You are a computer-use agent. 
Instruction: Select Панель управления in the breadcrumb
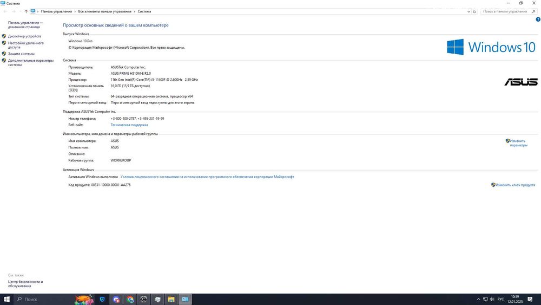point(56,11)
